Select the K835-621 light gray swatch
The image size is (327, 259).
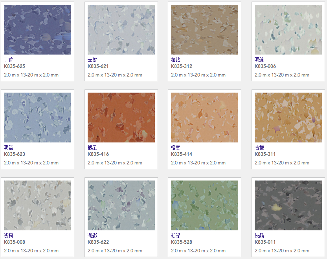tap(121, 29)
